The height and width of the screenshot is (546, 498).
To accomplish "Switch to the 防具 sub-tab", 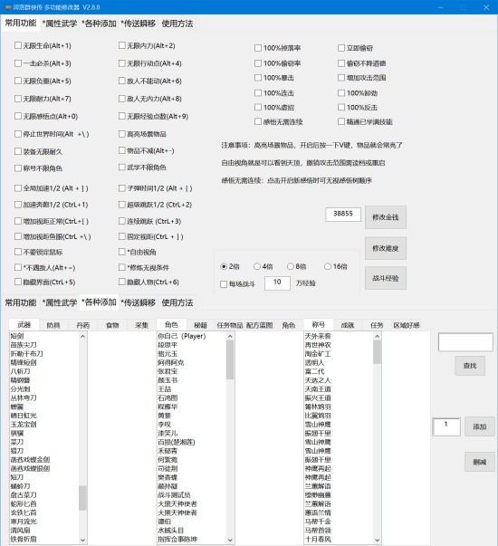I will click(x=53, y=325).
